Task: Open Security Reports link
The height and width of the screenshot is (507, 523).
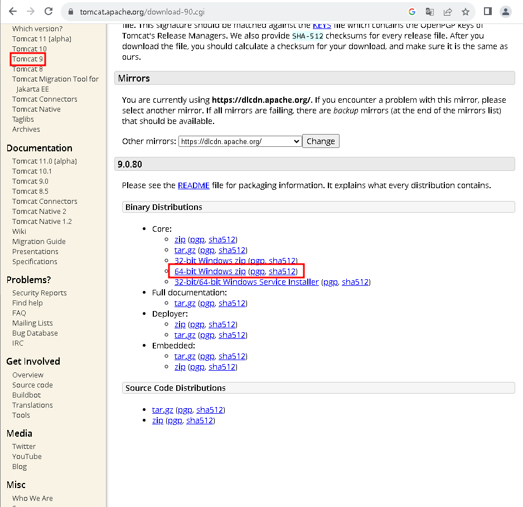Action: pyautogui.click(x=40, y=293)
